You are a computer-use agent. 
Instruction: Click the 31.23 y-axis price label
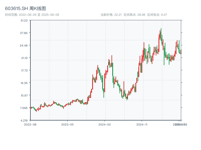point(24,20)
